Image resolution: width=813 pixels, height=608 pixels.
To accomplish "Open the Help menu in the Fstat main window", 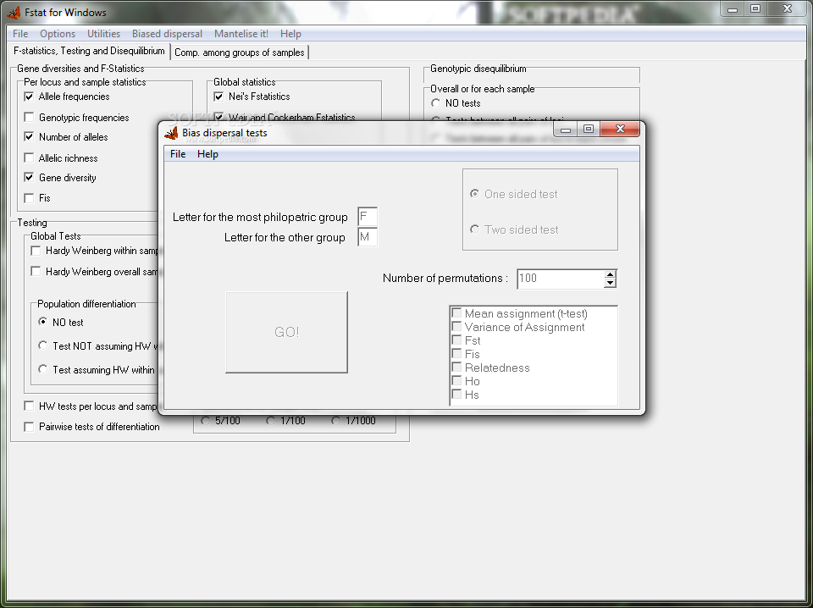I will pos(290,34).
